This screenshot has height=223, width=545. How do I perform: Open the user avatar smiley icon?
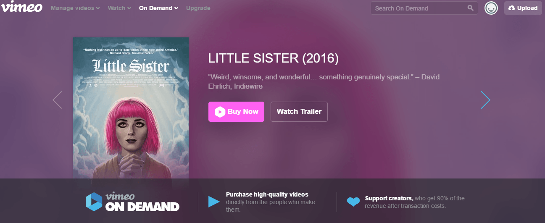[491, 8]
